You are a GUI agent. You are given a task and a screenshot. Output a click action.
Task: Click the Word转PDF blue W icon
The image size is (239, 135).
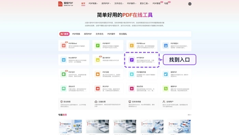64,60
